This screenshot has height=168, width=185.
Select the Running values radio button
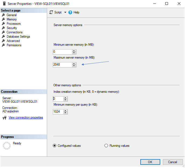(x=106, y=146)
